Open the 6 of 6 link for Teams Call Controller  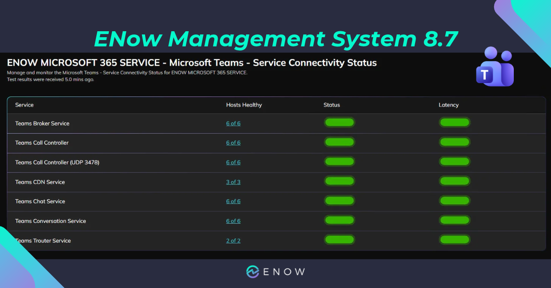tap(233, 143)
